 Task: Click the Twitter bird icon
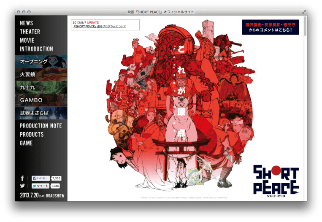[x=22, y=186]
